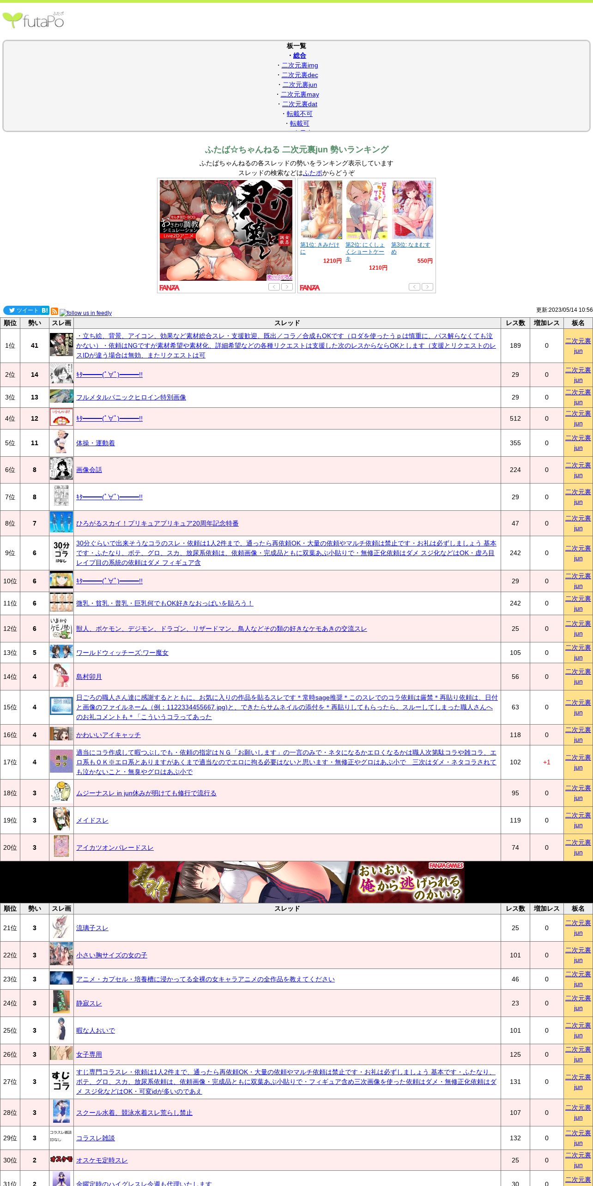The image size is (593, 1186).
Task: Open thumbnail of 30分コラ thread at rank 9
Action: click(x=61, y=553)
